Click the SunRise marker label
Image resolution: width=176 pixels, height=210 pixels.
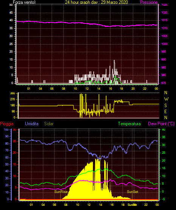tap(61, 192)
